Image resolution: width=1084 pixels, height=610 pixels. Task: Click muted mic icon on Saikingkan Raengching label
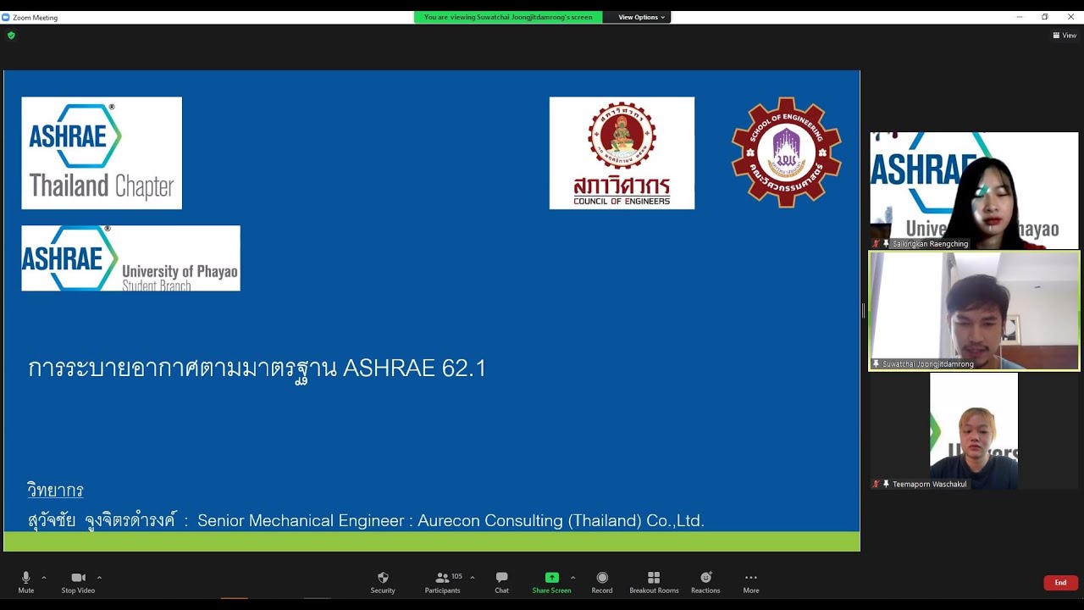[877, 244]
